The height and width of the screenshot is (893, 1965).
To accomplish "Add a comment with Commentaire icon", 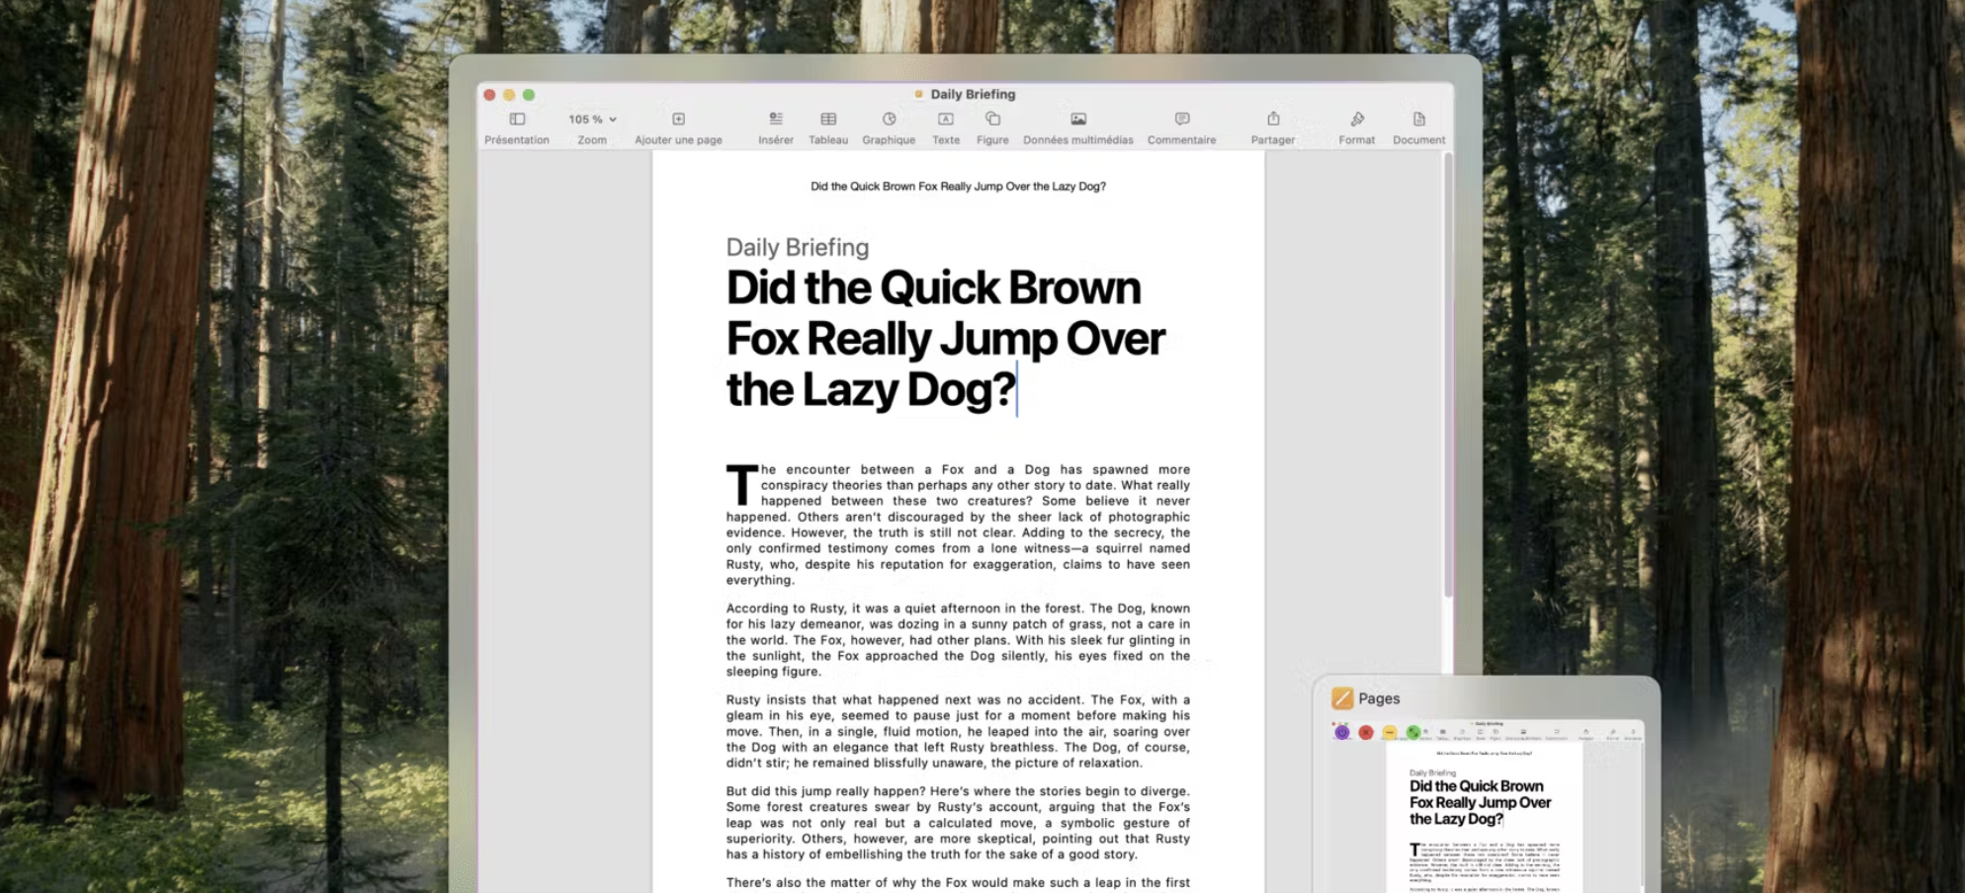I will (1182, 127).
